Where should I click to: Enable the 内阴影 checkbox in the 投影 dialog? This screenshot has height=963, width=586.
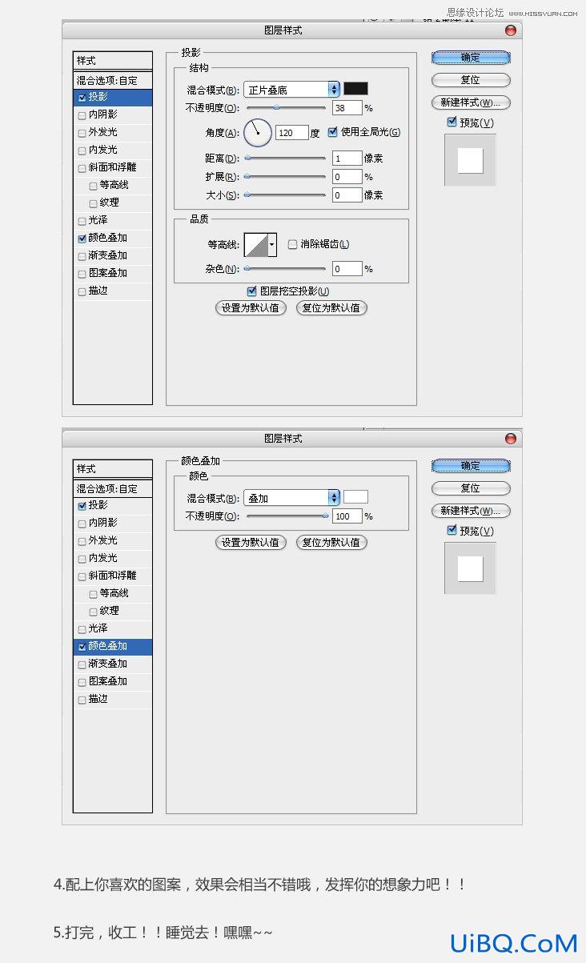coord(82,114)
